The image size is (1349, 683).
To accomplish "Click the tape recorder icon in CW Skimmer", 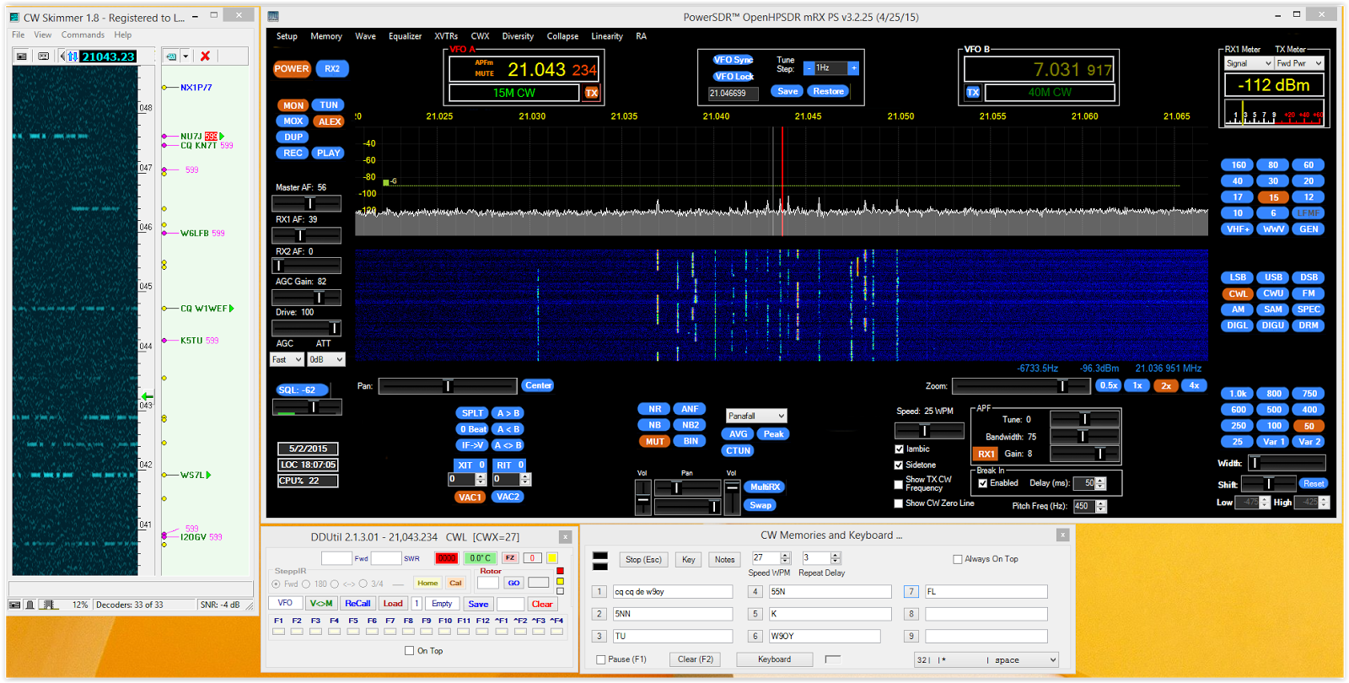I will coord(43,56).
